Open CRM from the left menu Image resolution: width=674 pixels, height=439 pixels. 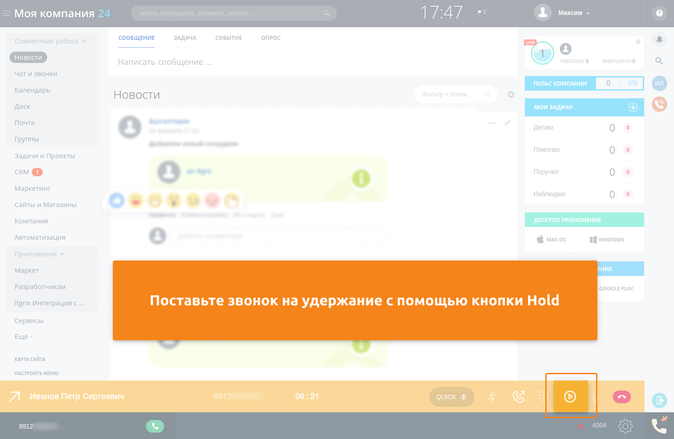[x=21, y=172]
